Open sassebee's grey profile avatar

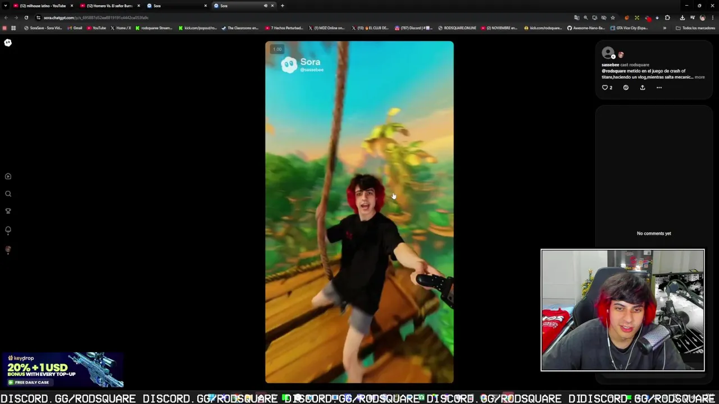click(x=608, y=53)
